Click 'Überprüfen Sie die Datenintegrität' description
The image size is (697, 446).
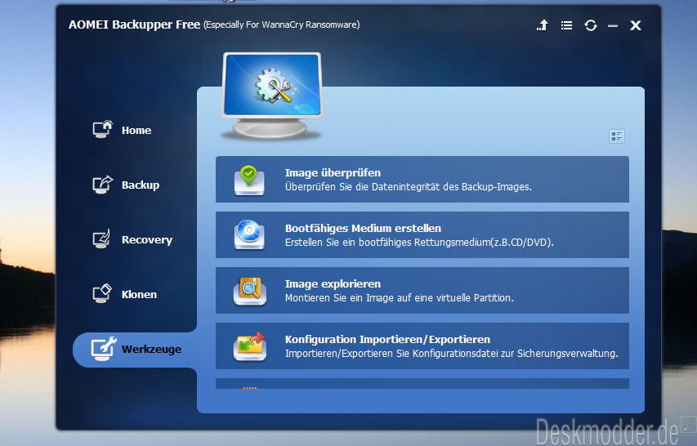click(408, 187)
